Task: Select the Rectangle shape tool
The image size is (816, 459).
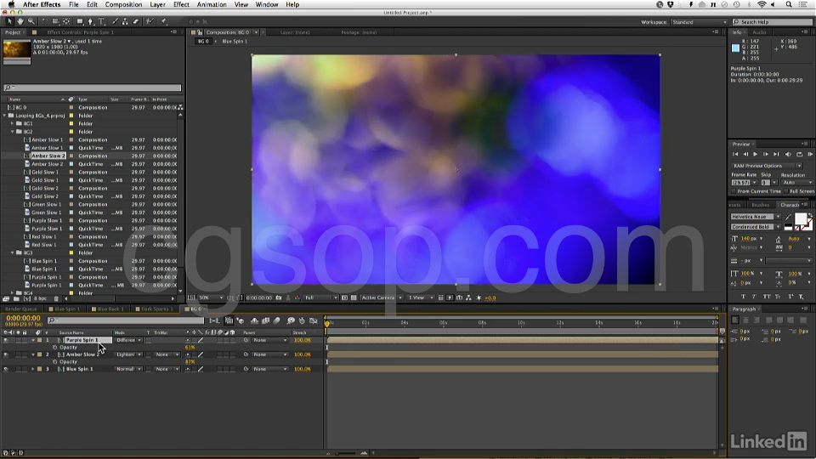Action: (80, 21)
